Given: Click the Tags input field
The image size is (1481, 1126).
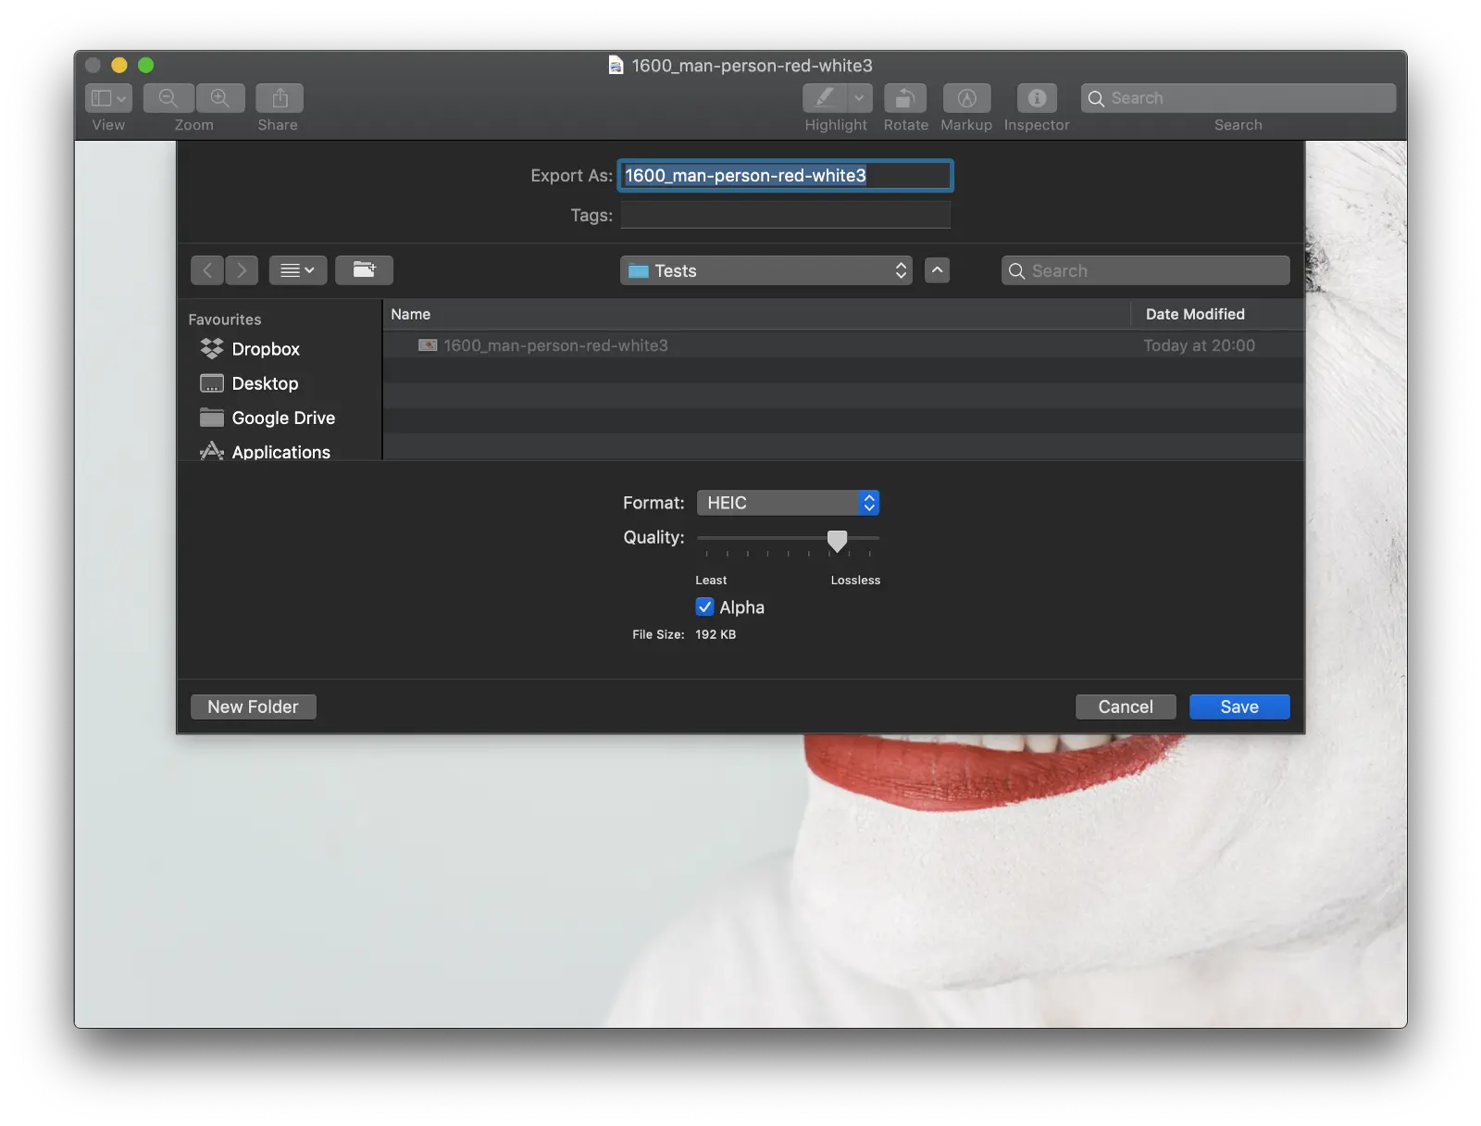Looking at the screenshot, I should (785, 215).
